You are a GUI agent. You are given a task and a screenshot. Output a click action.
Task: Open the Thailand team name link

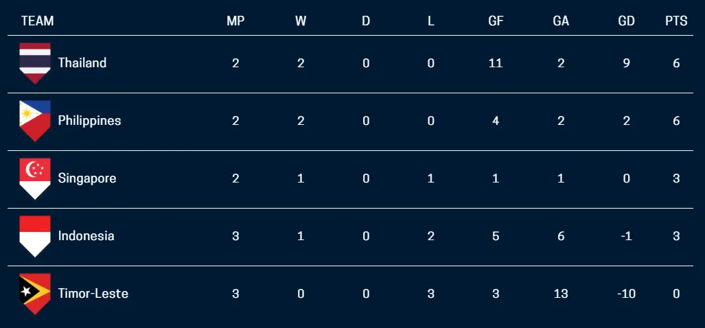(x=82, y=63)
